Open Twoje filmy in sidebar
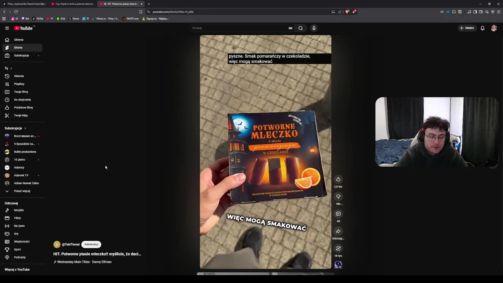The width and height of the screenshot is (503, 283). [x=22, y=92]
